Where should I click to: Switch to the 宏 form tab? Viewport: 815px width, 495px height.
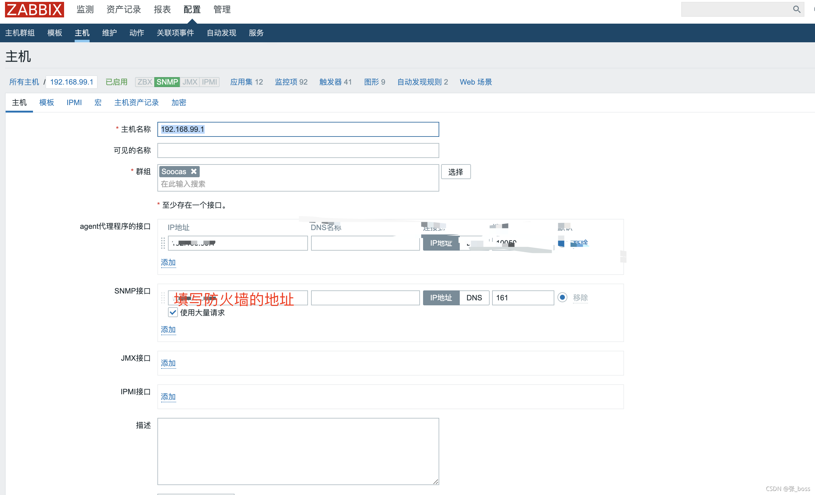point(98,103)
